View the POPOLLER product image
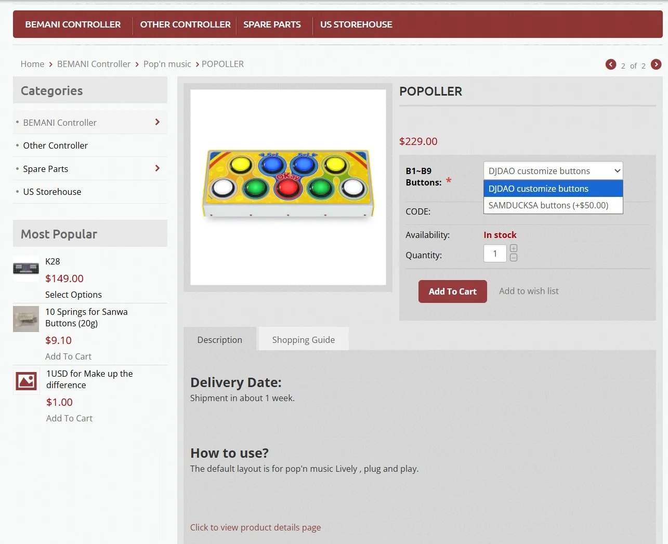The height and width of the screenshot is (544, 668). tap(288, 187)
